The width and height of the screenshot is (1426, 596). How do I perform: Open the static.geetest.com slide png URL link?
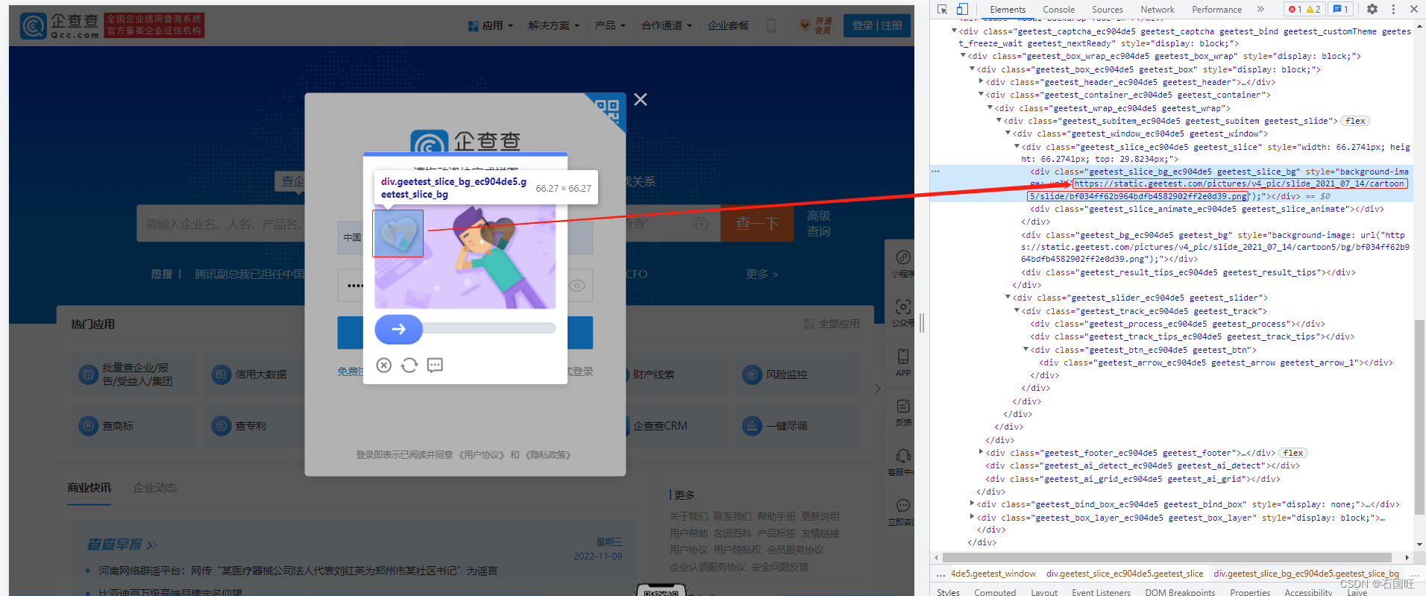(1240, 183)
